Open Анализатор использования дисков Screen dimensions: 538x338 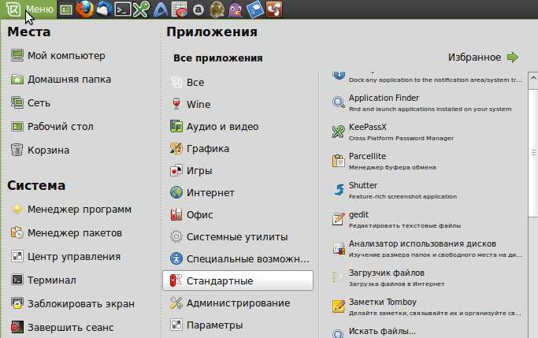pyautogui.click(x=410, y=243)
